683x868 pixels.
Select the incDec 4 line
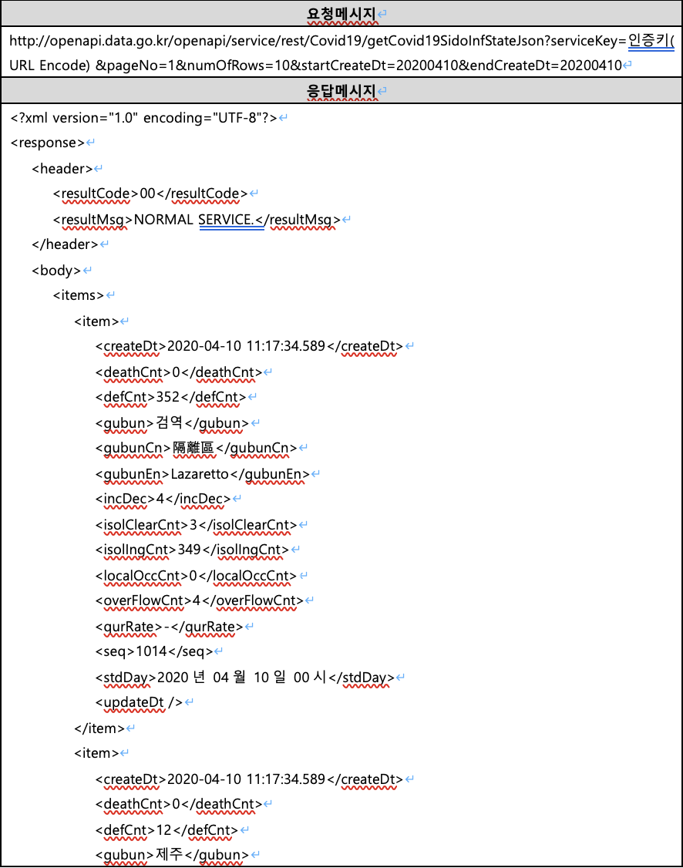pos(163,499)
